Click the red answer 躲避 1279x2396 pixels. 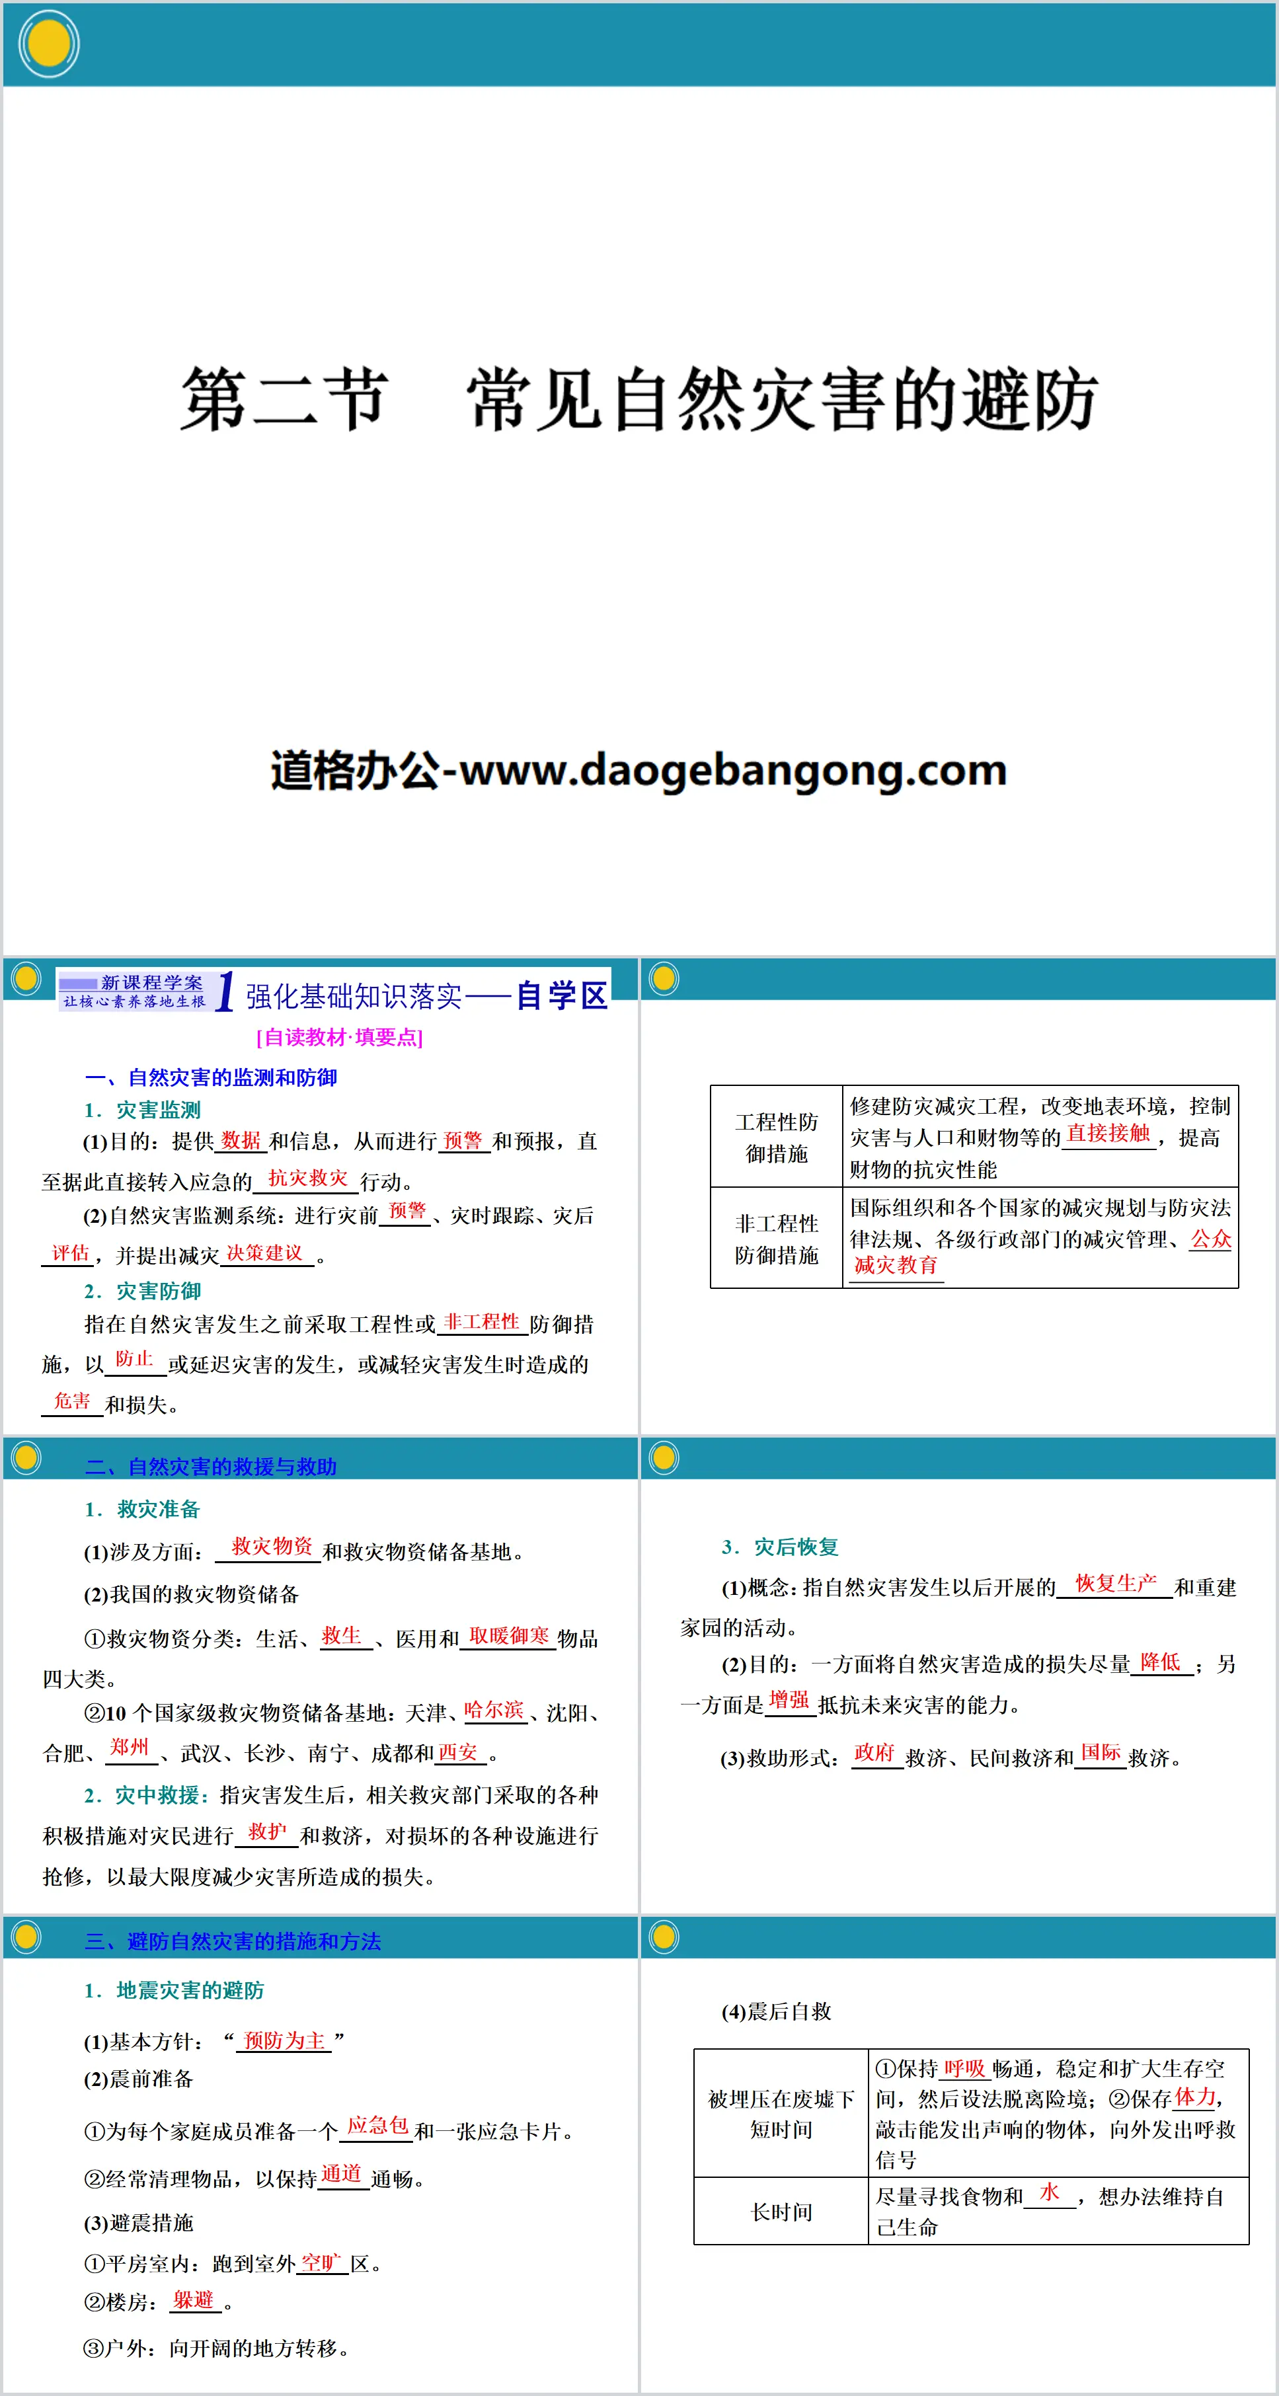(x=194, y=2300)
